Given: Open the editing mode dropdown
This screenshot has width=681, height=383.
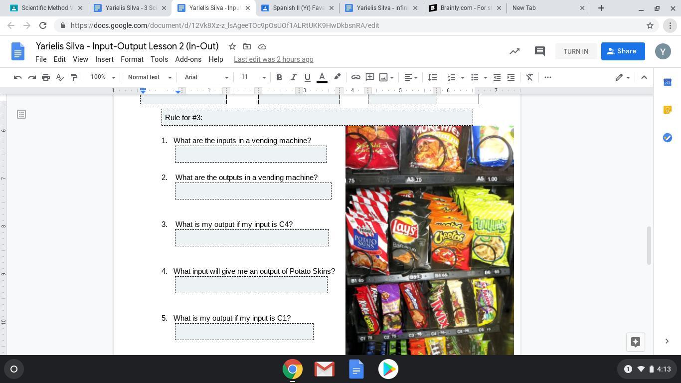Looking at the screenshot, I should pos(622,77).
